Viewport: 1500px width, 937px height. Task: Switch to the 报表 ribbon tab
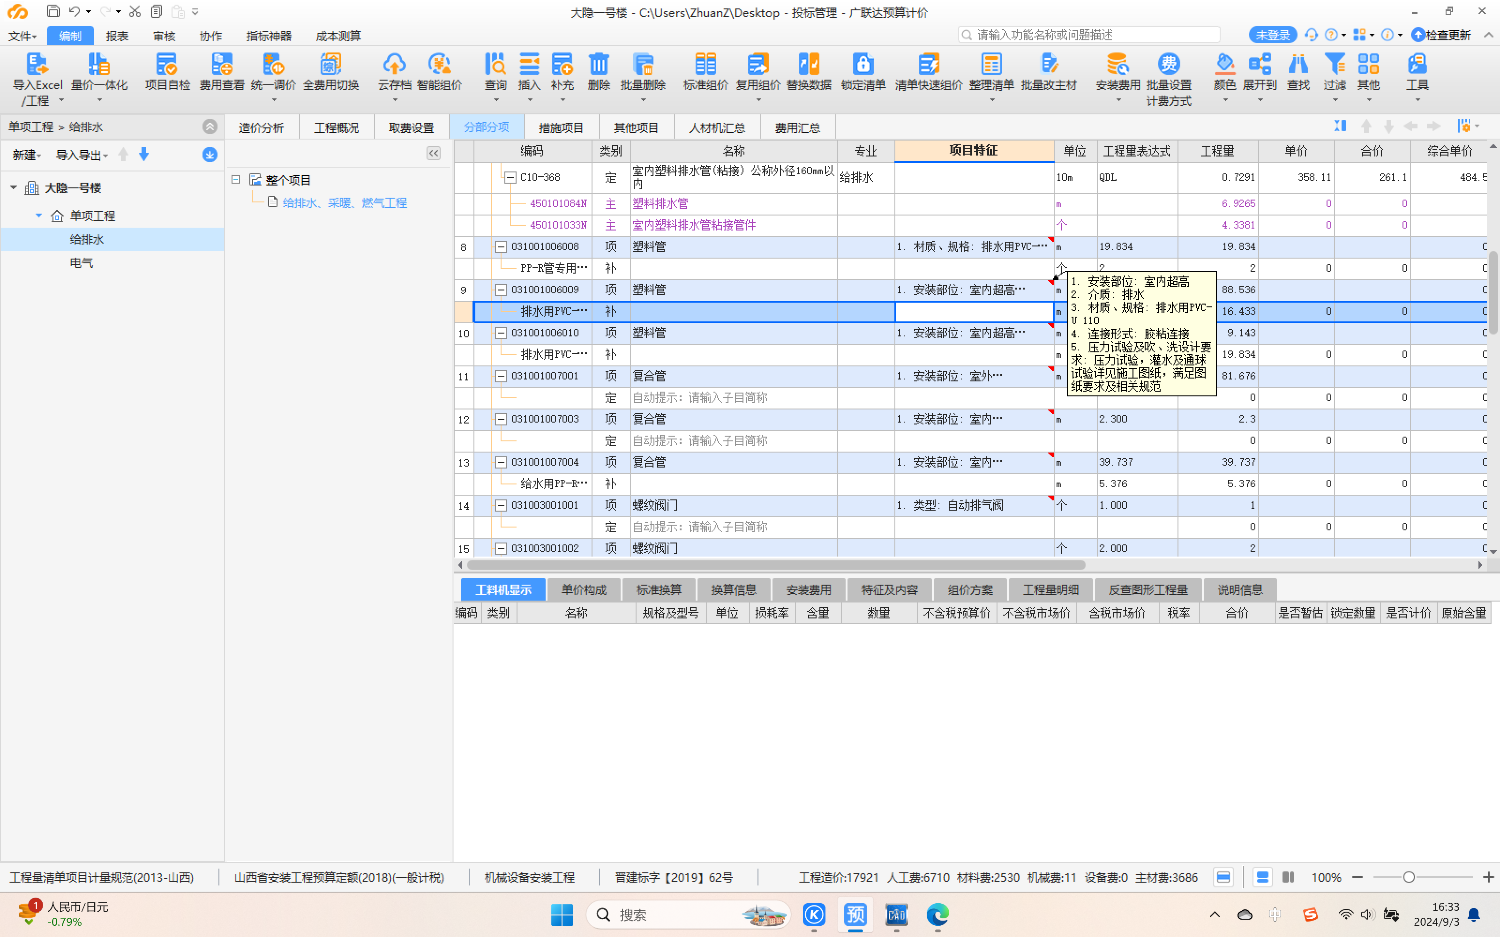(x=117, y=36)
